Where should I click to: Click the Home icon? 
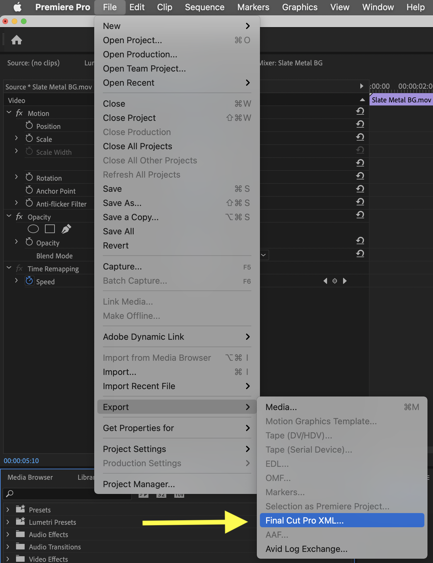point(17,40)
